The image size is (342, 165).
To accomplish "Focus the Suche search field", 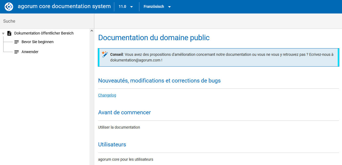I will pos(47,21).
